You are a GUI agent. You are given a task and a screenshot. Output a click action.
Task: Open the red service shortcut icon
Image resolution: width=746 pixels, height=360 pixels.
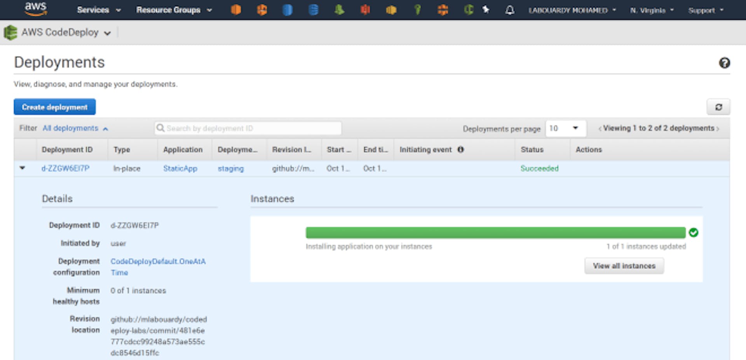pos(365,10)
